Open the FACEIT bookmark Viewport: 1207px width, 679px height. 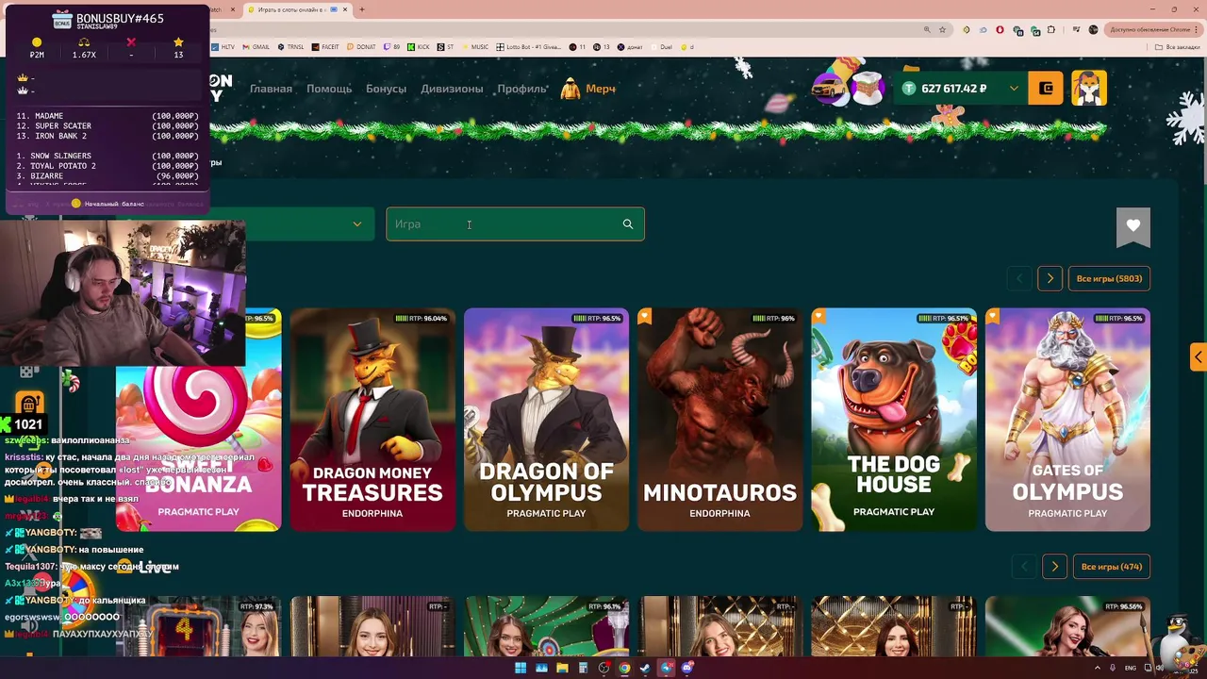pyautogui.click(x=326, y=46)
